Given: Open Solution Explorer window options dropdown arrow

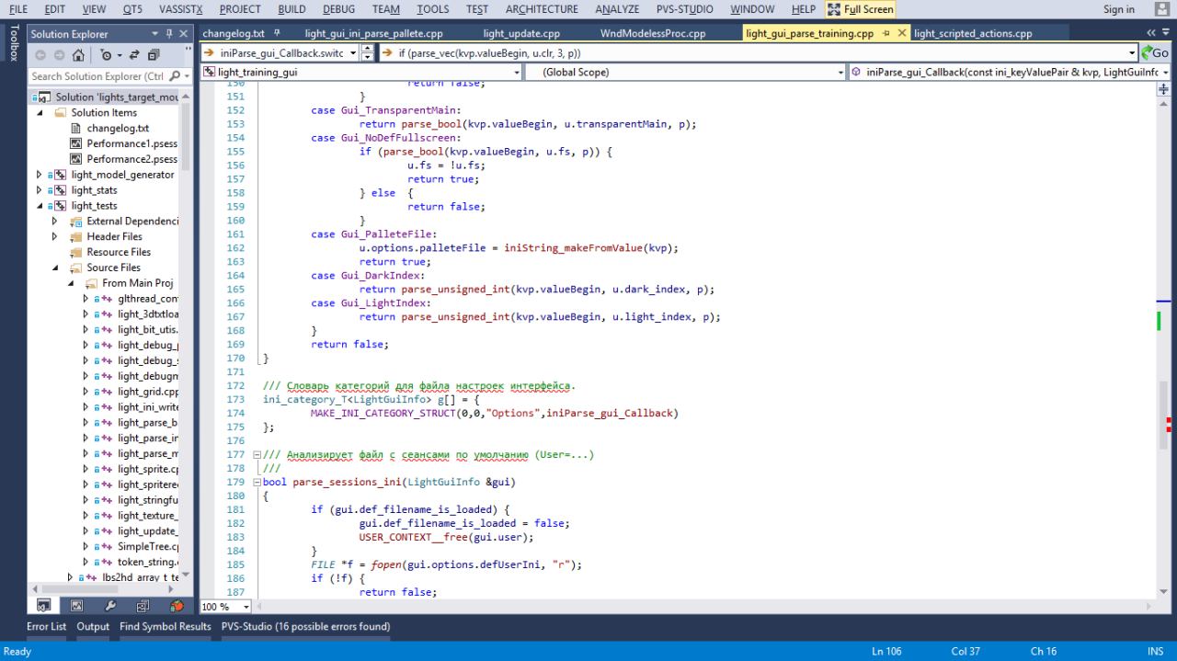Looking at the screenshot, I should pyautogui.click(x=156, y=34).
